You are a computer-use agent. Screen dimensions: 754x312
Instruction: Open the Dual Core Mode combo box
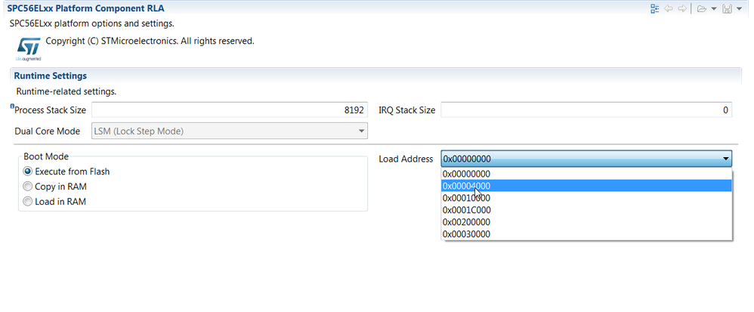click(230, 131)
